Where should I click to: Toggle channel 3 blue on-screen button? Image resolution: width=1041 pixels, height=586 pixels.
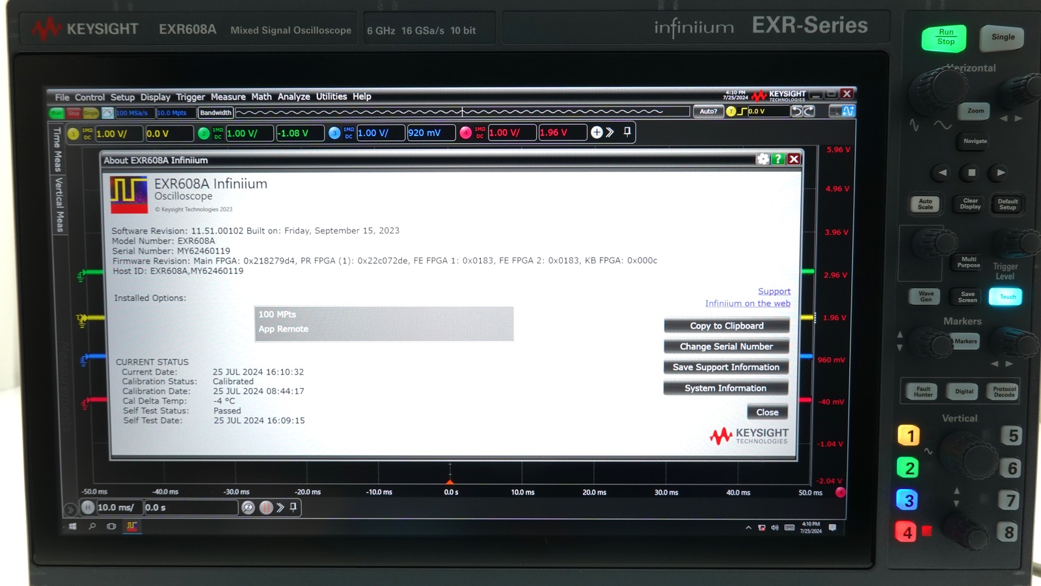334,133
